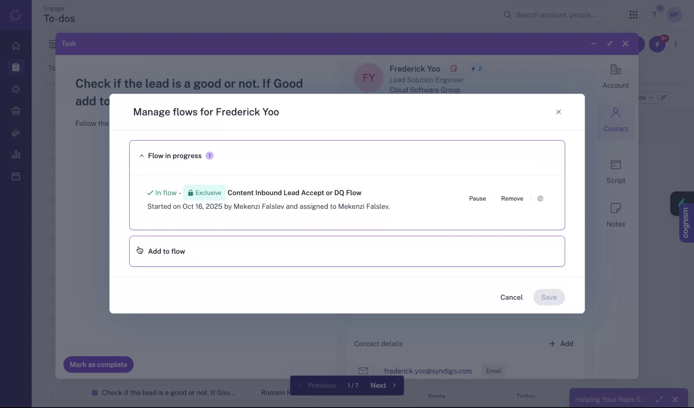Screen dimensions: 694x408
Task: Open the three-dot menu at top right
Action: [676, 44]
